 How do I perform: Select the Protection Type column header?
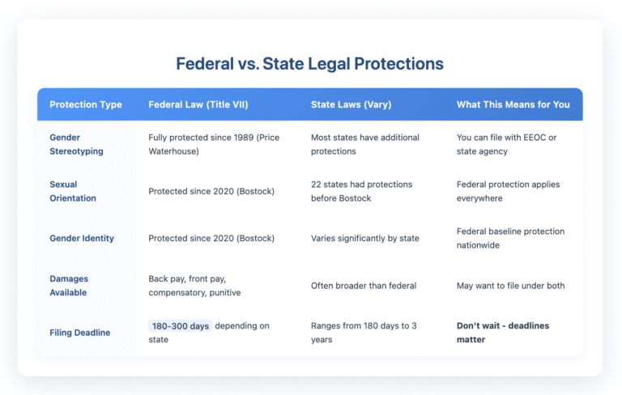point(86,104)
